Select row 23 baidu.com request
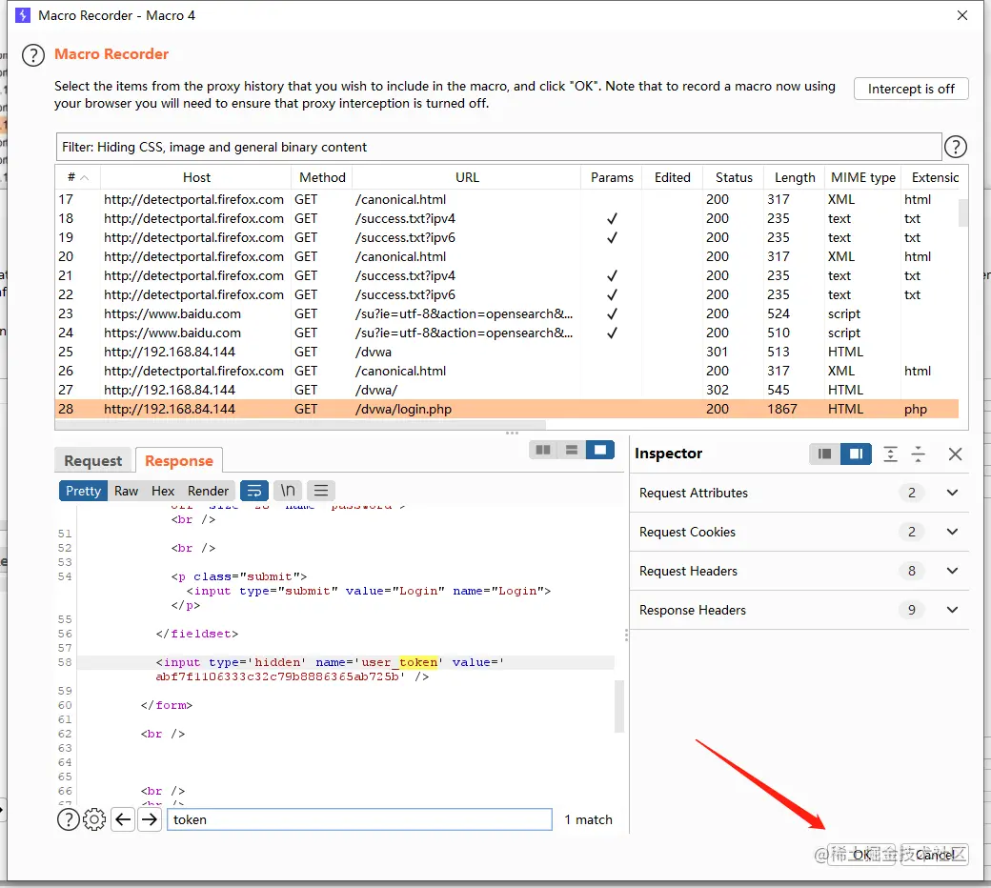The height and width of the screenshot is (888, 991). click(x=507, y=314)
